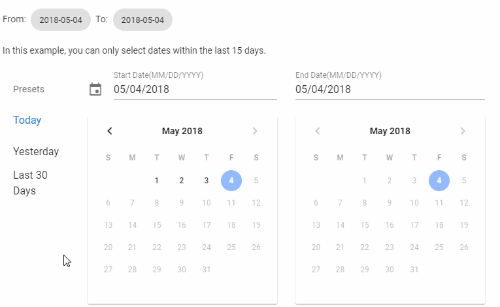Open May 2018 month header in start calendar
The width and height of the screenshot is (500, 307).
click(x=182, y=131)
